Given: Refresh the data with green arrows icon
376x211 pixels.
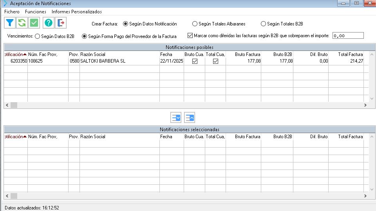Looking at the screenshot, I should point(22,23).
